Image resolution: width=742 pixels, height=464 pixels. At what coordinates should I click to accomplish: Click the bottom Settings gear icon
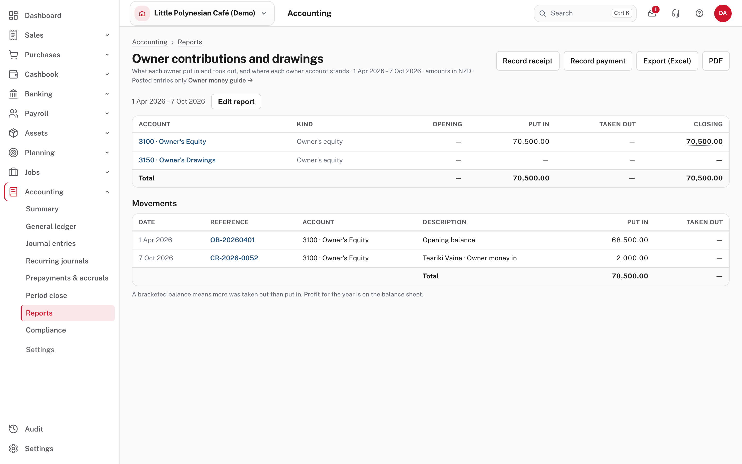(x=13, y=448)
